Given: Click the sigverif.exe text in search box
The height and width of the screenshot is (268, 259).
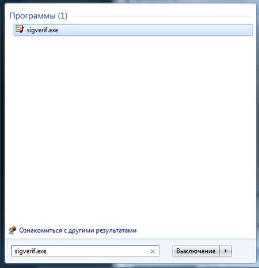Looking at the screenshot, I should point(31,251).
